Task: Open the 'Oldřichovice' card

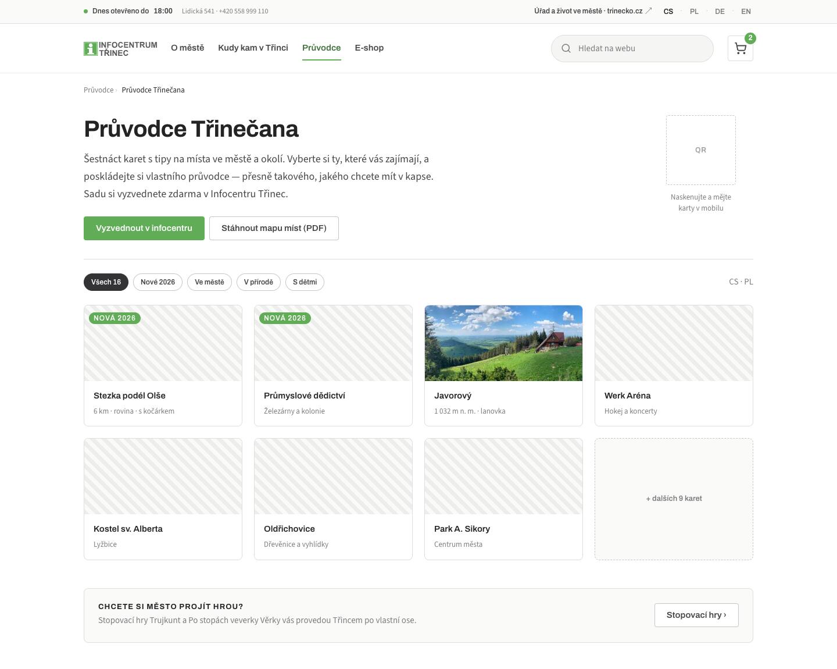Action: pyautogui.click(x=333, y=499)
